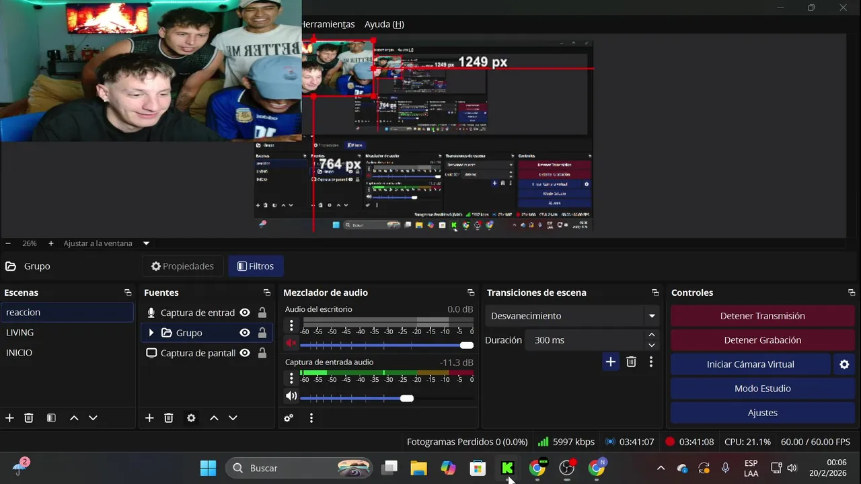Open Captura de entrada audio options dots
This screenshot has height=484, width=861.
291,378
